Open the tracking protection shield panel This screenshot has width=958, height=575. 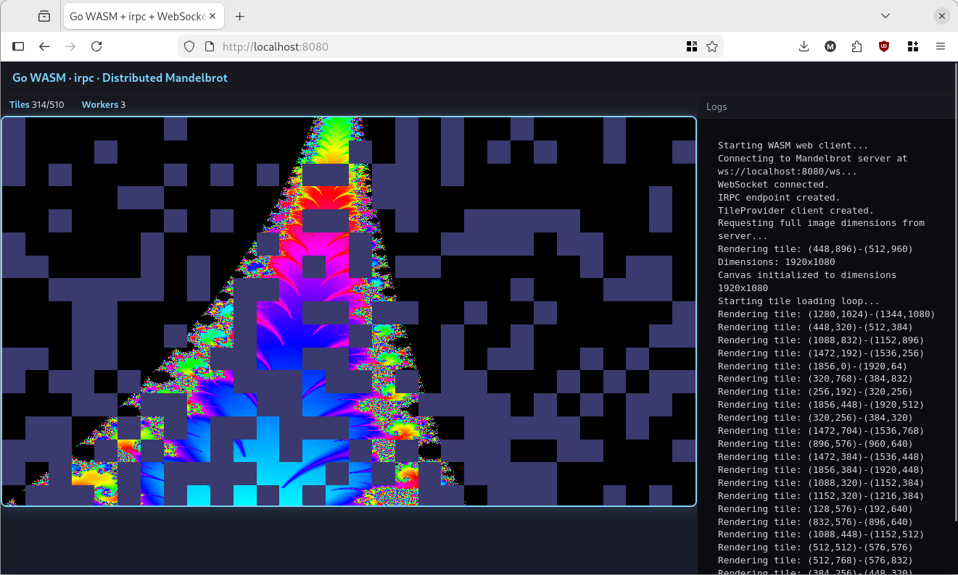189,46
